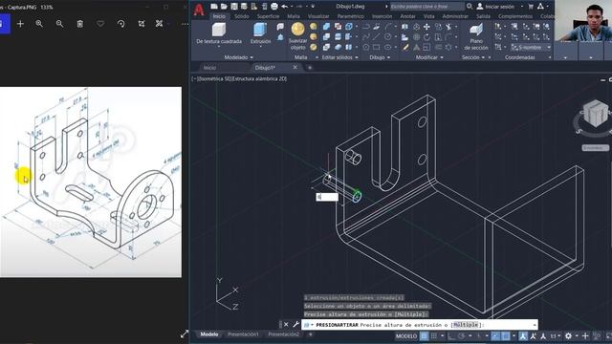This screenshot has height=344, width=612.
Task: Click the New drawing quick access icon
Action: [x=214, y=7]
